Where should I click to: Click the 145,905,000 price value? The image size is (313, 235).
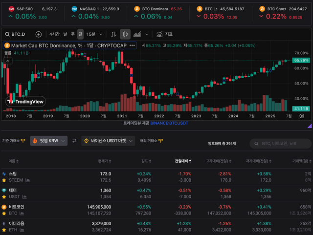(99, 207)
